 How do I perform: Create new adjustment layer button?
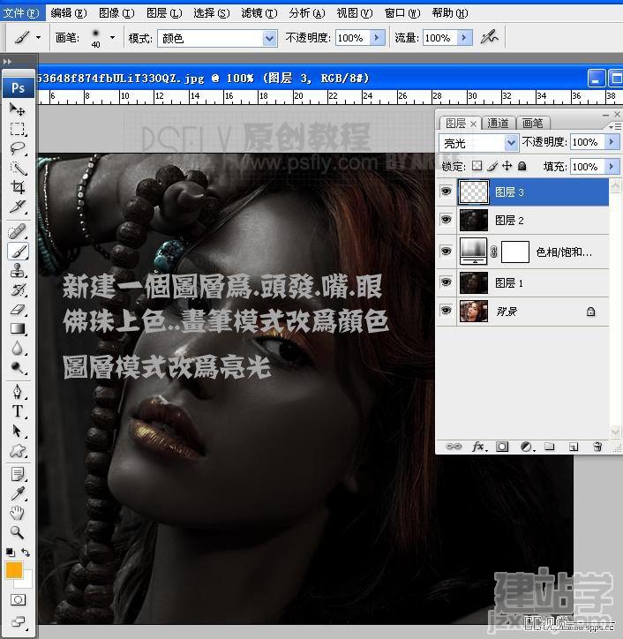tap(527, 447)
